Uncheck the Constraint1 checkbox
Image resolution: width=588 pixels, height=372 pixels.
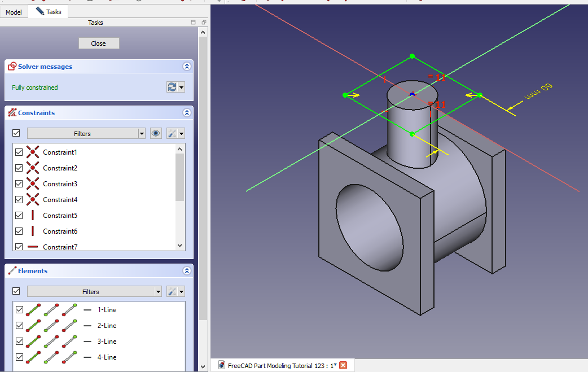[x=19, y=152]
